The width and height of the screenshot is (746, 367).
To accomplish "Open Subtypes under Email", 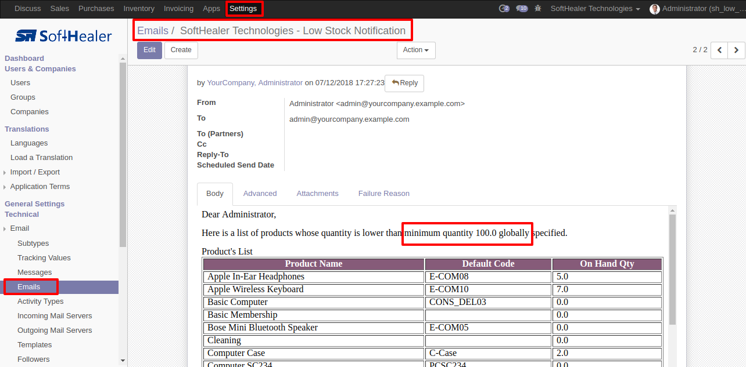I will [x=33, y=244].
